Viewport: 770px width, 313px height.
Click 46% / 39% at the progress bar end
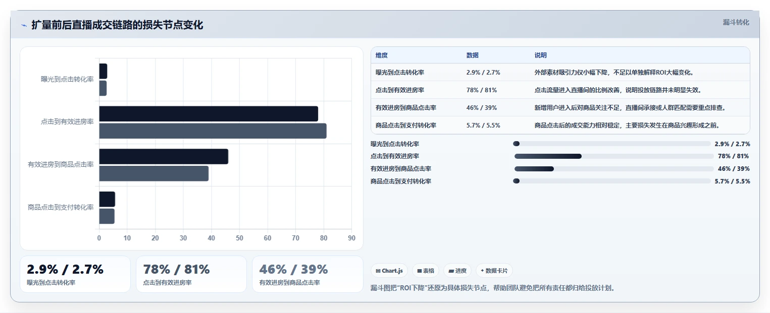(x=734, y=169)
